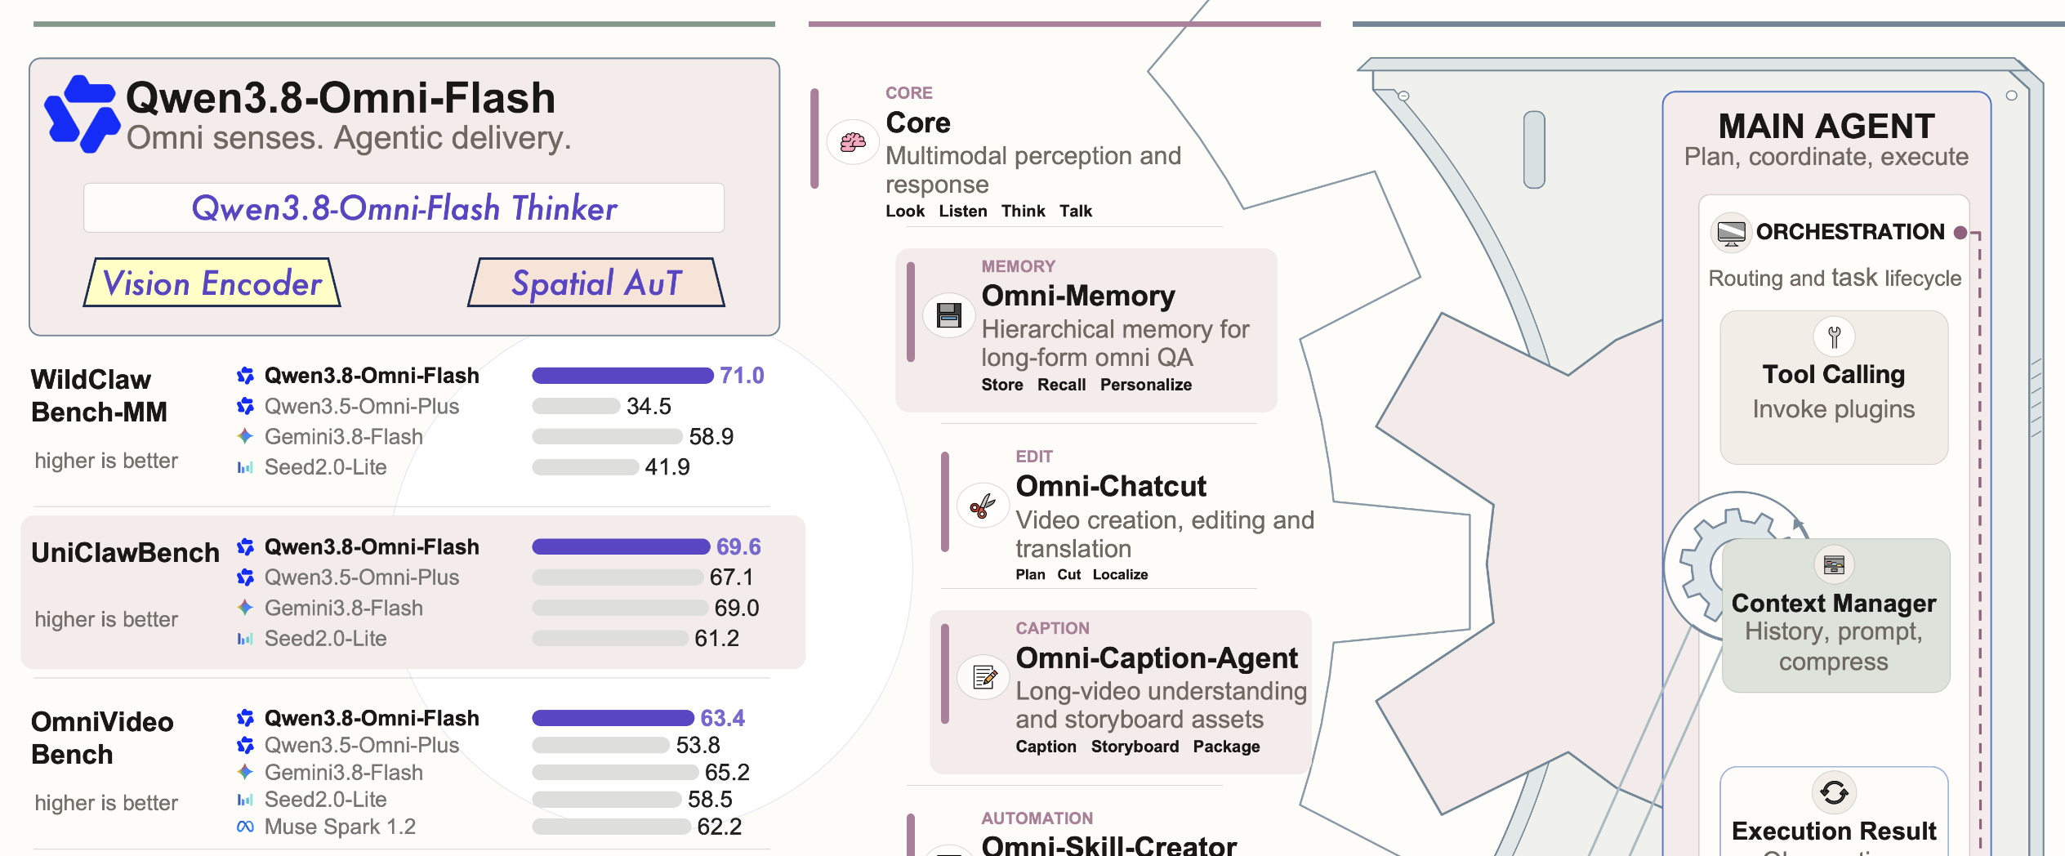Click the notepad icon for Omni-Caption-Agent
The image size is (2065, 856).
tap(983, 677)
